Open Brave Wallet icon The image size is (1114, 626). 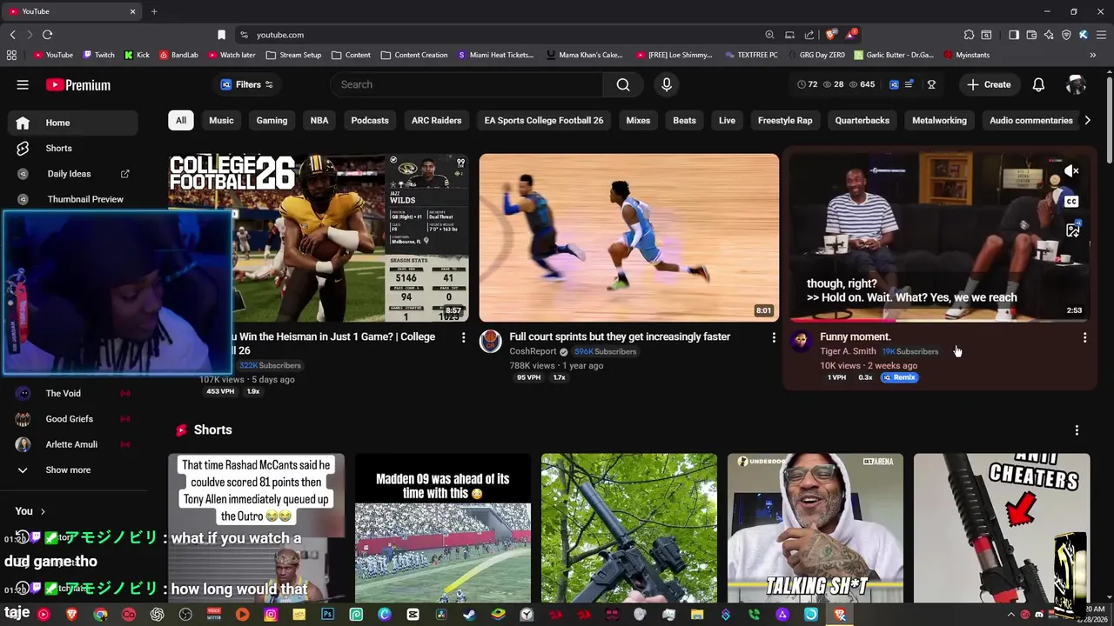[1031, 35]
